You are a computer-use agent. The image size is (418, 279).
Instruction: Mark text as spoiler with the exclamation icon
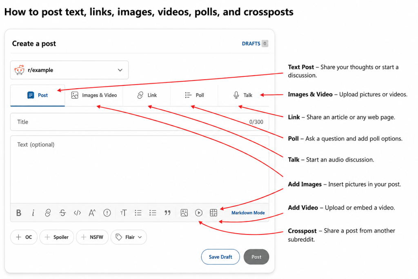tap(107, 212)
